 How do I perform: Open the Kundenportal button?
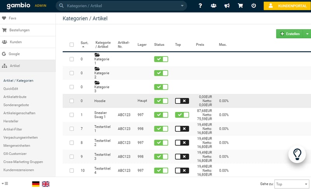tap(287, 6)
